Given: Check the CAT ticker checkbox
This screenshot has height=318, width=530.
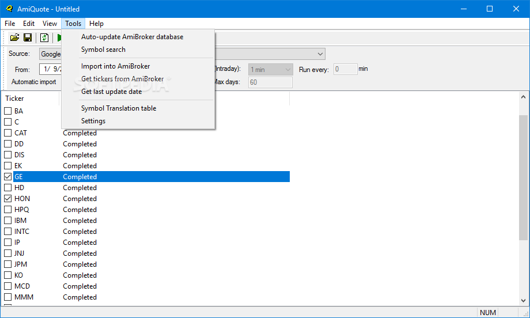Looking at the screenshot, I should pos(7,133).
